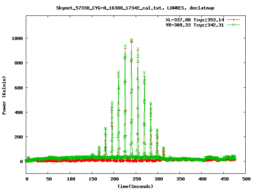254x190 pixels.
Task: Click the x-axis tick label 200
Action: tap(115, 179)
